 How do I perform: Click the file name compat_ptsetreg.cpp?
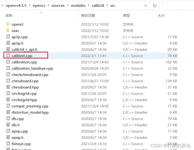30,106
